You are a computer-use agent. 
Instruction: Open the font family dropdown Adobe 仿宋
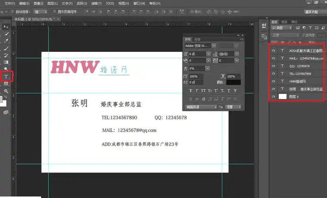click(x=214, y=46)
